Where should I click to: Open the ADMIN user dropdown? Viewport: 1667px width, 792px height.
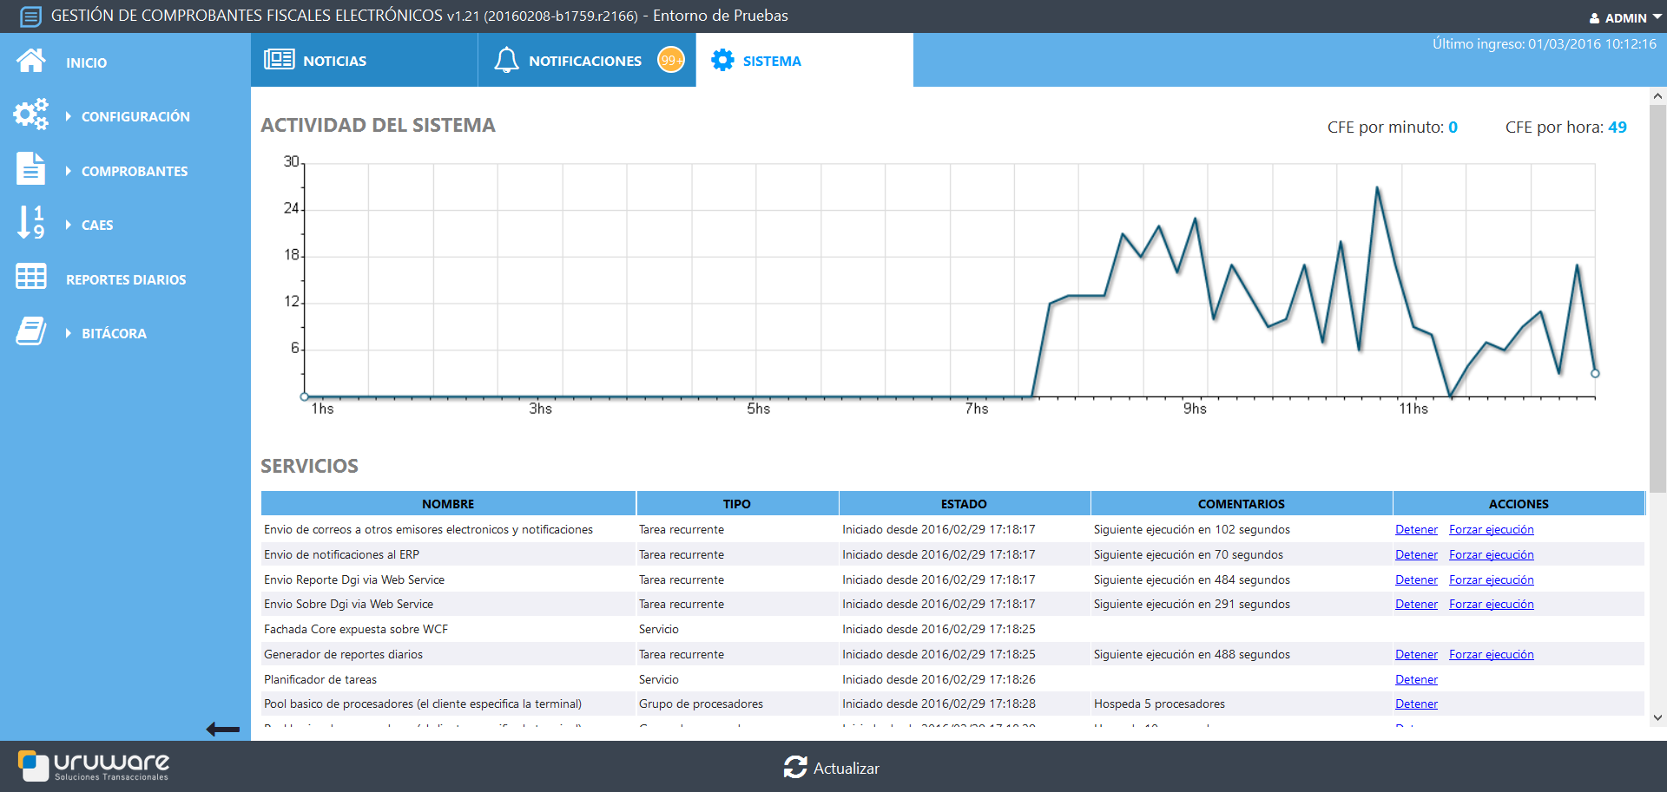pos(1624,17)
